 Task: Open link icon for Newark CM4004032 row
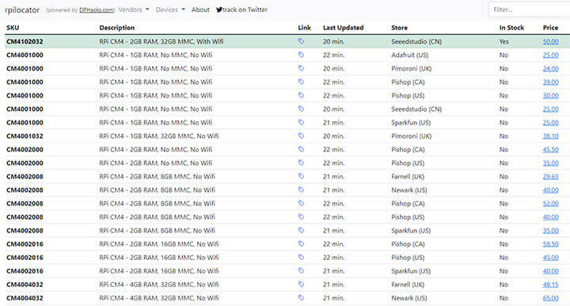(301, 297)
